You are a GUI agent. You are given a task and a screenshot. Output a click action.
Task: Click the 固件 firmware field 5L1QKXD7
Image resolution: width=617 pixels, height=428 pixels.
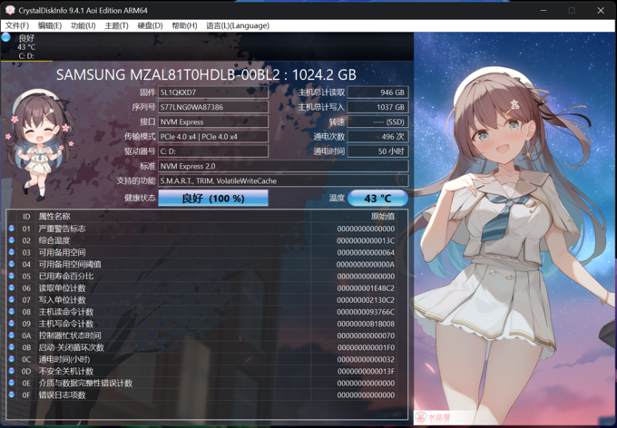213,92
